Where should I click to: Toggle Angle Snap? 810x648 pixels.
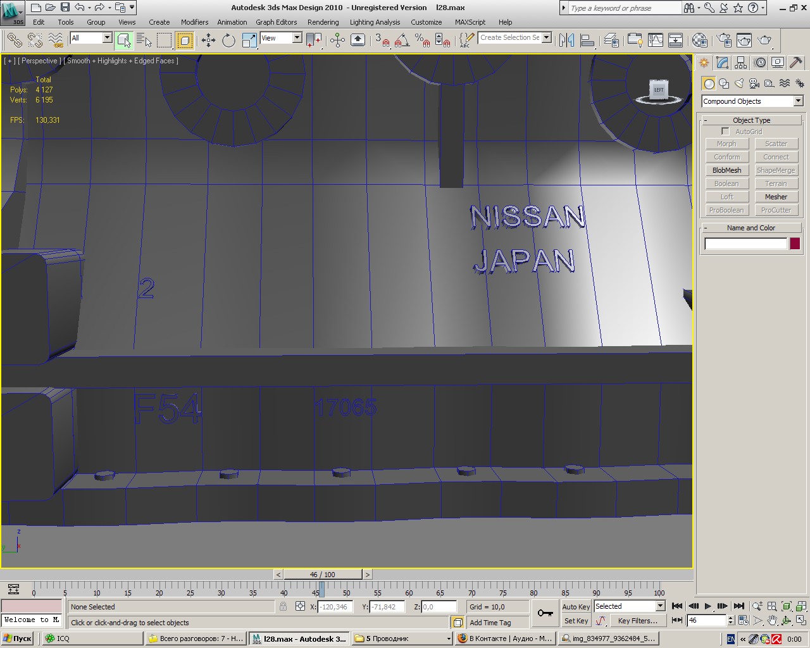[x=402, y=40]
